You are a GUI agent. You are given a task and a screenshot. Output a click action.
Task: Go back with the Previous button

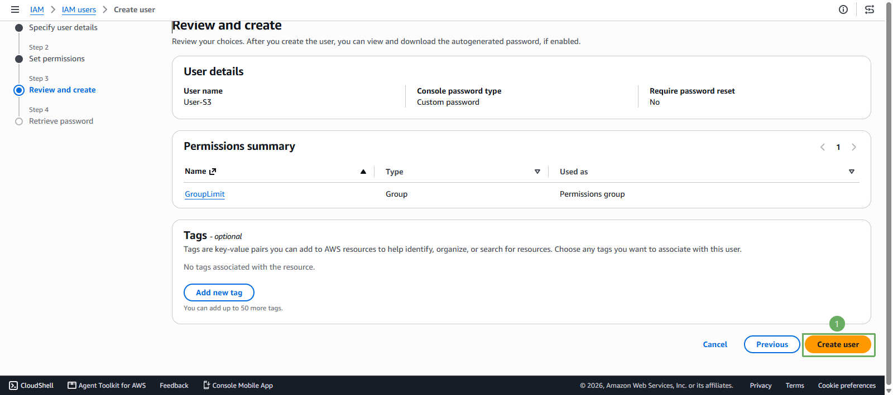click(772, 344)
